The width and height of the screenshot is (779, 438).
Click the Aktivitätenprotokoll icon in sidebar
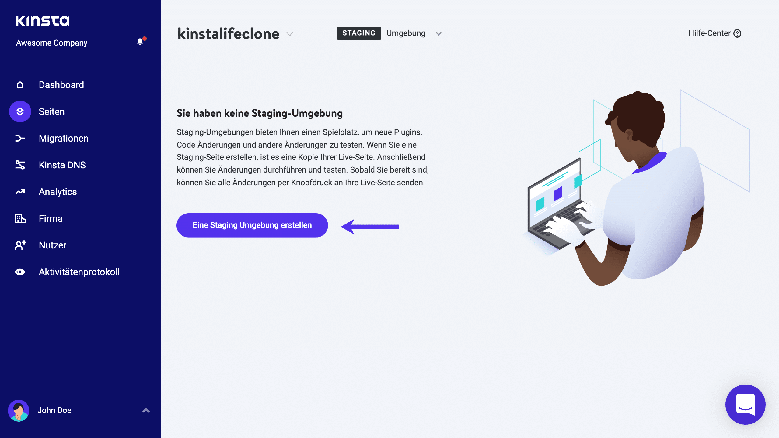[x=20, y=272]
